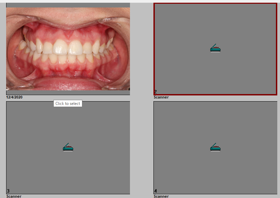Viewport: 280px width, 198px height.
Task: Click the scanner icon in slot 2
Action: point(215,48)
